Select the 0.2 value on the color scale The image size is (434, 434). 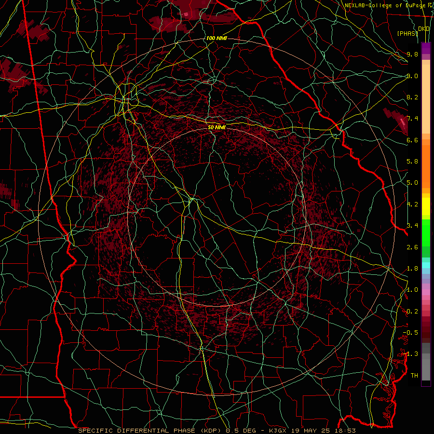pos(412,312)
